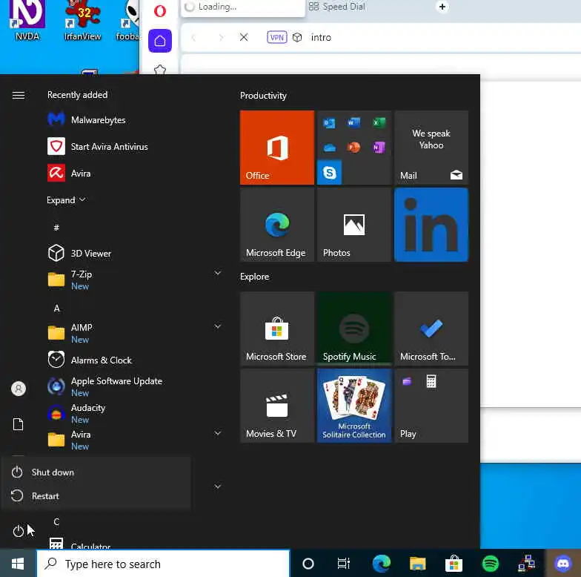Open Edge from the taskbar
581x577 pixels.
point(381,564)
